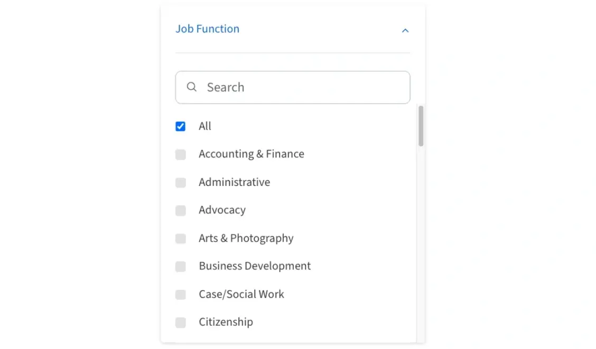Click the "Accounting & Finance" label
Image resolution: width=596 pixels, height=349 pixels.
tap(252, 154)
